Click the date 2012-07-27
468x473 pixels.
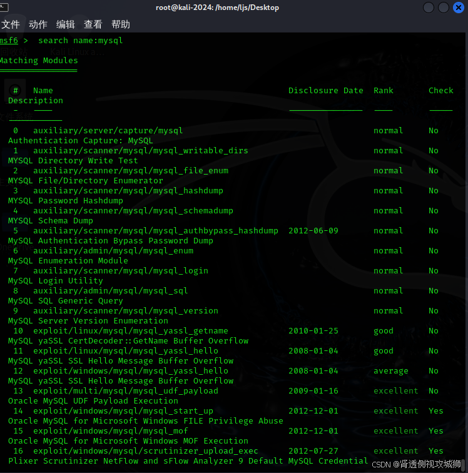coord(313,451)
